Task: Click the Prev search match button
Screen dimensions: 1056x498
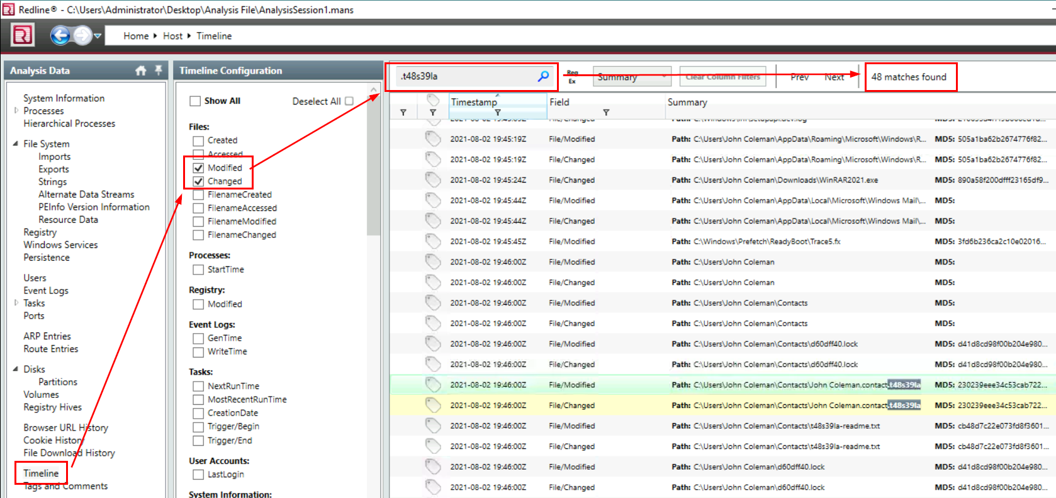Action: pos(799,77)
